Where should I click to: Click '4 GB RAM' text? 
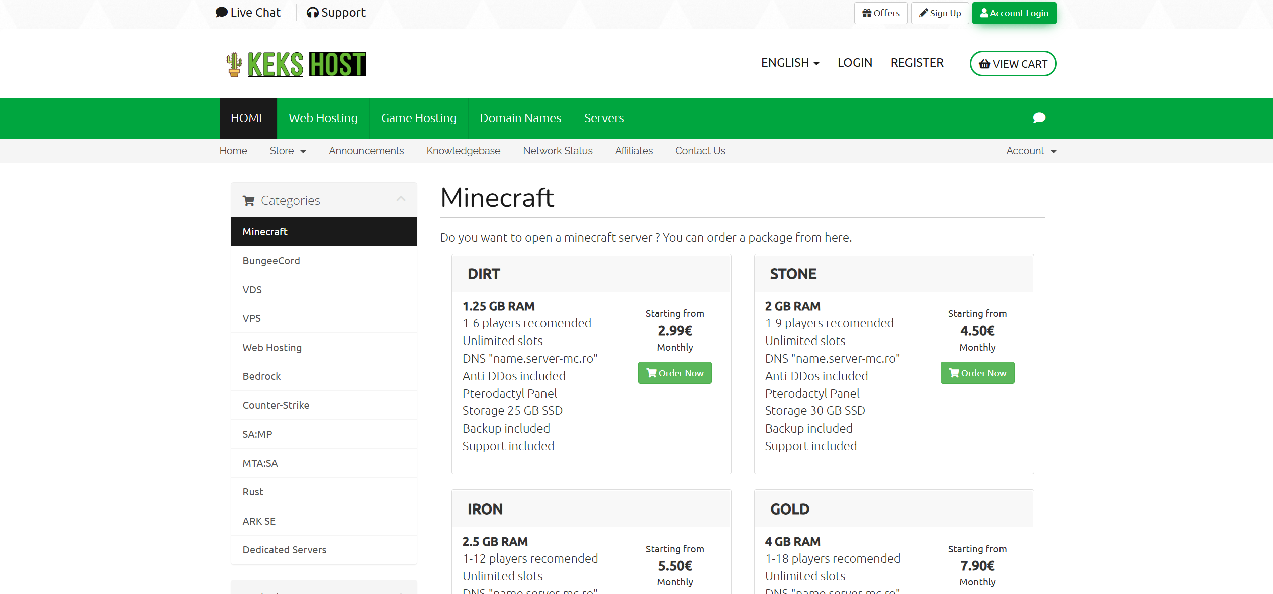click(793, 542)
